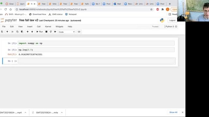Open the orange Chrome profile avatar

tap(168, 9)
